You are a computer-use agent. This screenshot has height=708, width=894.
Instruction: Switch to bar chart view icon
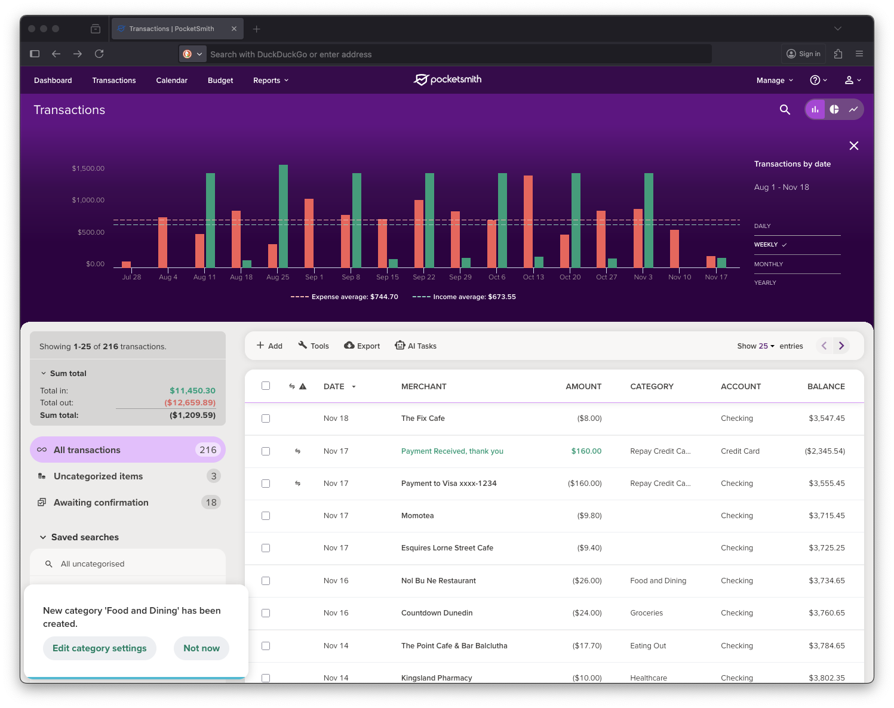tap(815, 109)
